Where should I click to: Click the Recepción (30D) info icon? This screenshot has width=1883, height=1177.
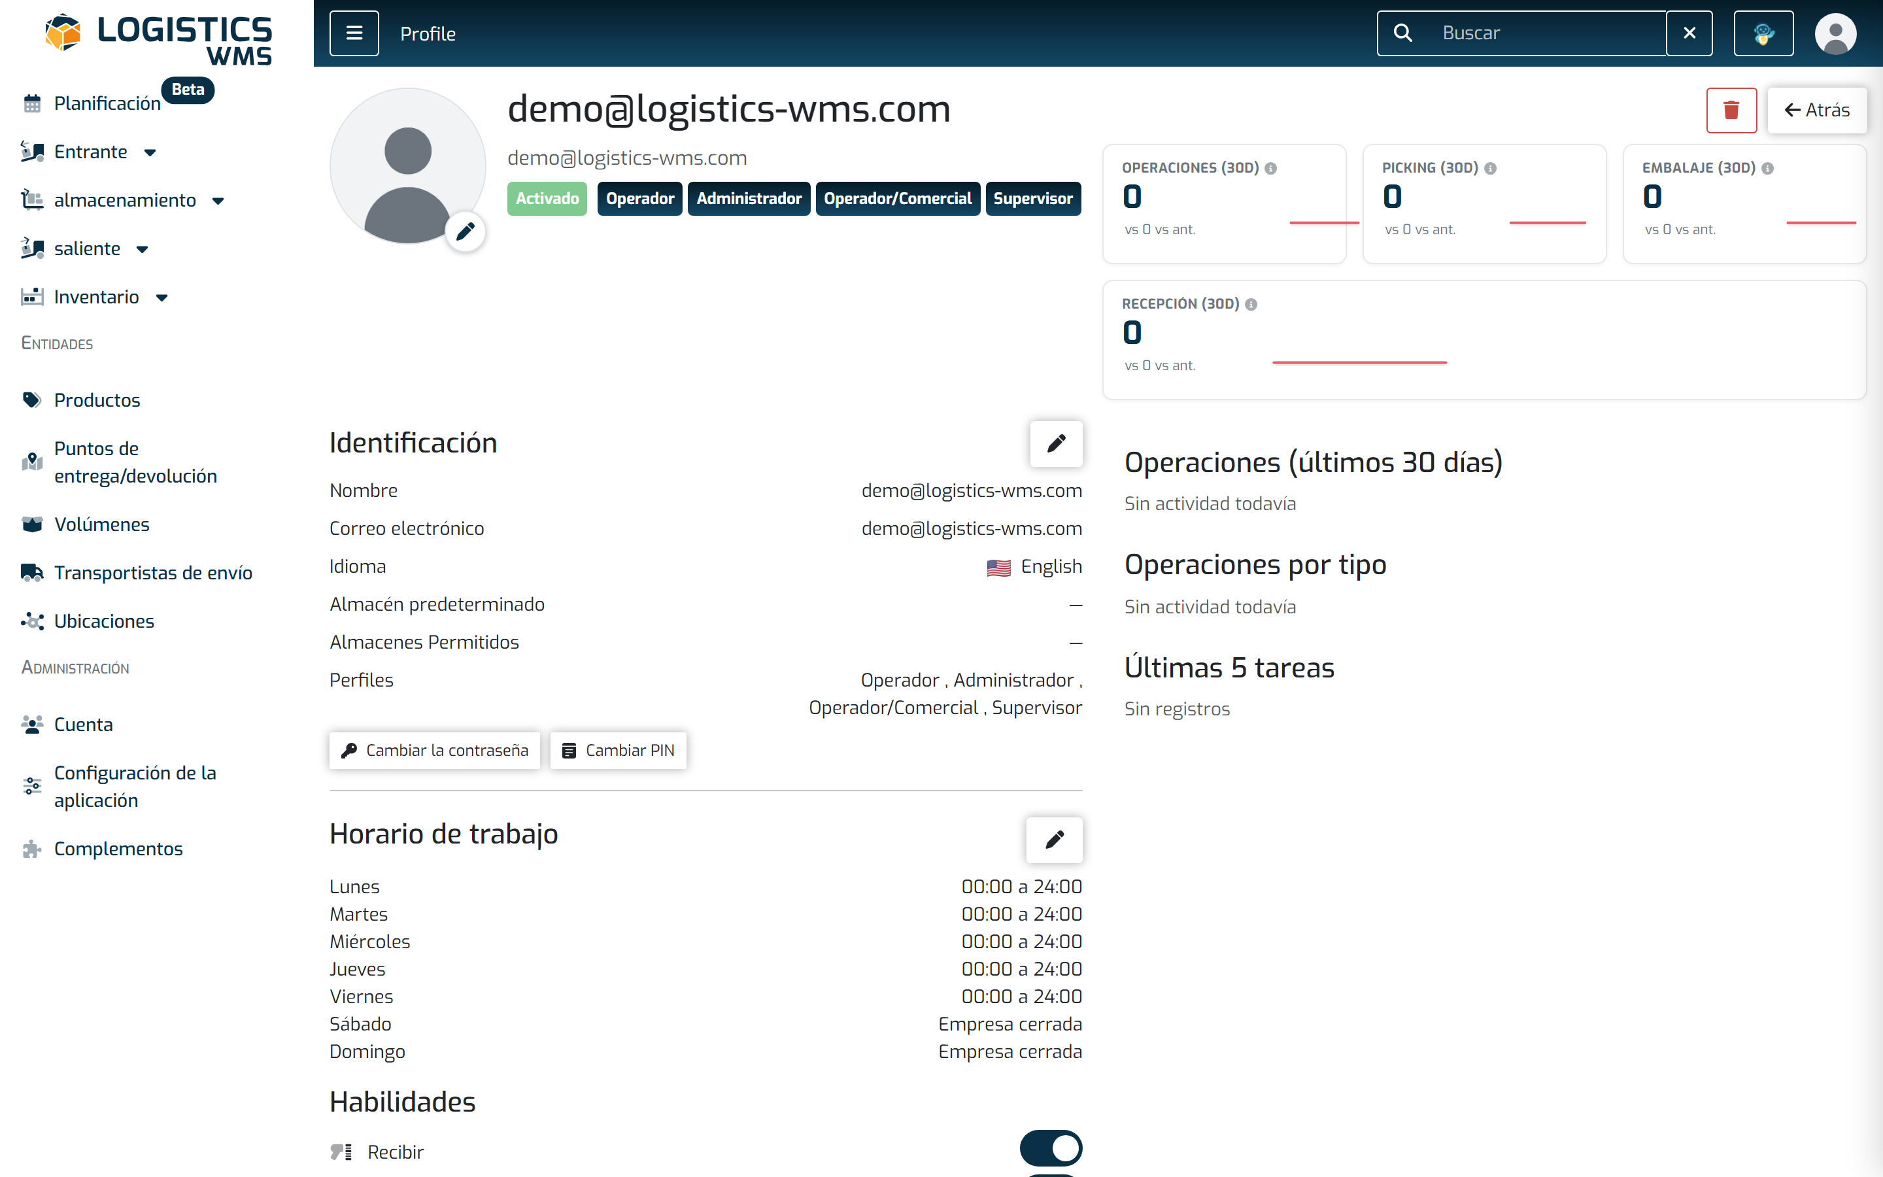click(1251, 304)
